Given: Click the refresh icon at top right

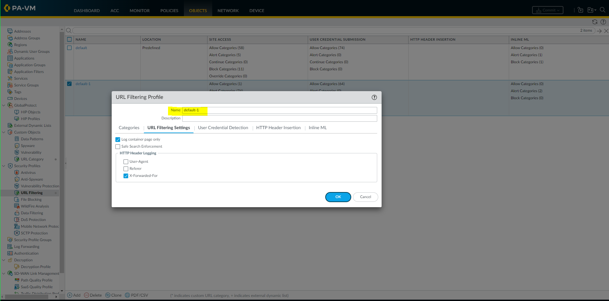Looking at the screenshot, I should (x=594, y=22).
